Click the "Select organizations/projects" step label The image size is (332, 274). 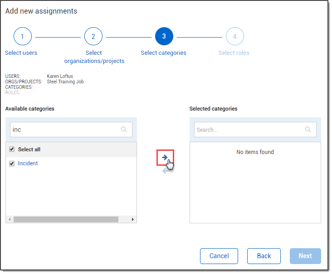coord(94,57)
